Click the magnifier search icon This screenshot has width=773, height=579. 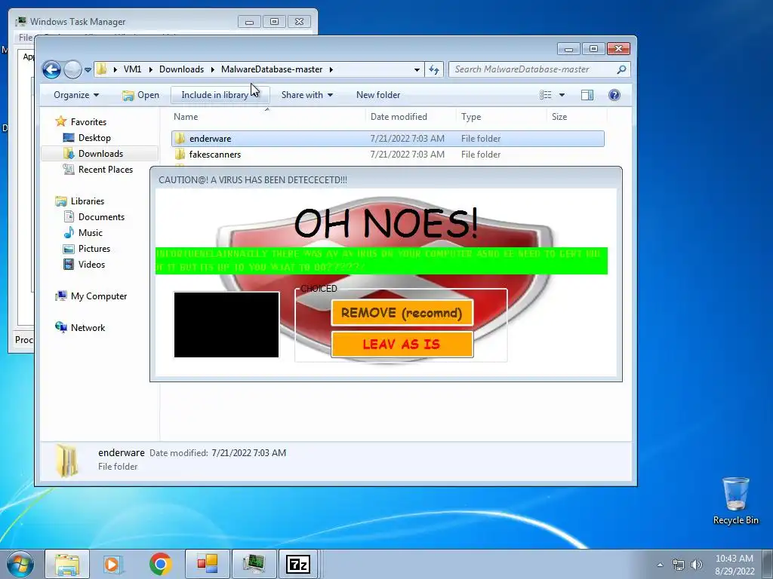[x=622, y=69]
